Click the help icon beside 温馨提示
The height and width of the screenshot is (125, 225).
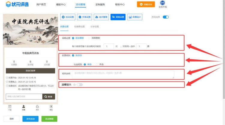point(74,85)
